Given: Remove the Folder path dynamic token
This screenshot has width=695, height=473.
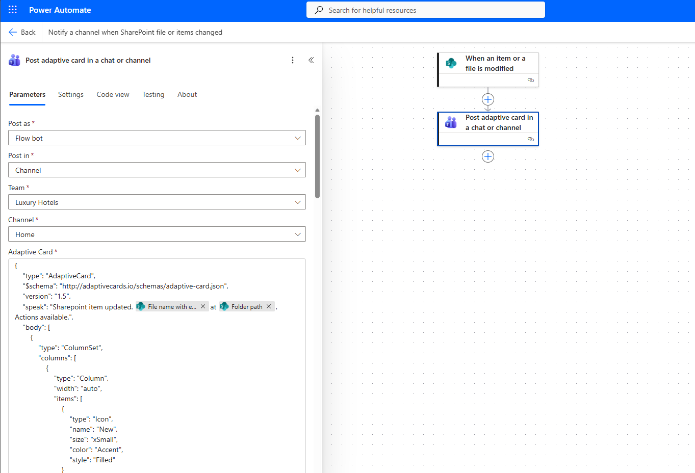Looking at the screenshot, I should [269, 306].
